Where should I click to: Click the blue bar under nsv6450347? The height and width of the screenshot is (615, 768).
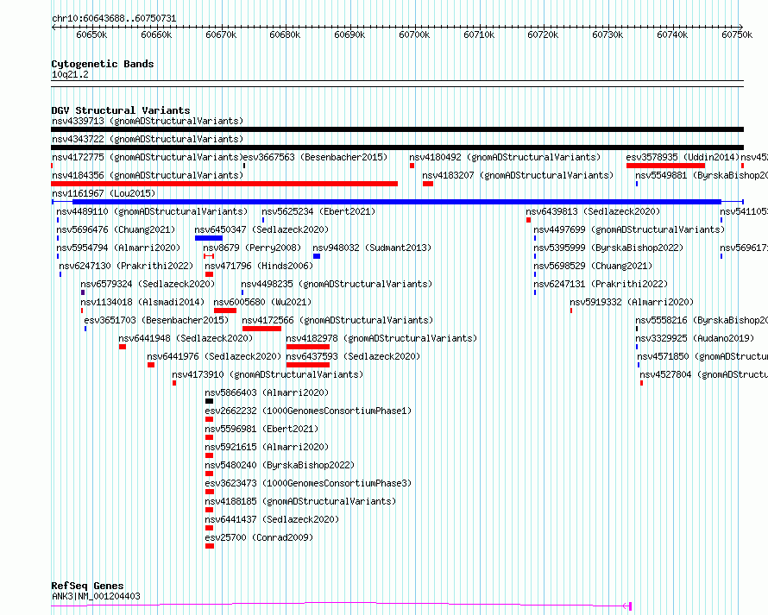[209, 238]
